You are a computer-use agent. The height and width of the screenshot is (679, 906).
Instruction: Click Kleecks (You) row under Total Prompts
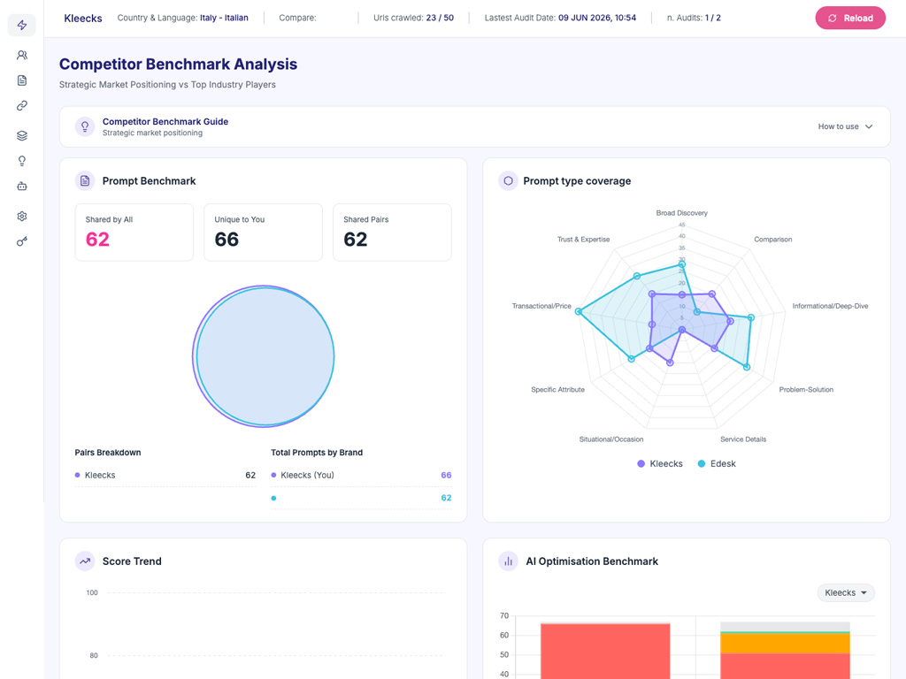pyautogui.click(x=361, y=475)
